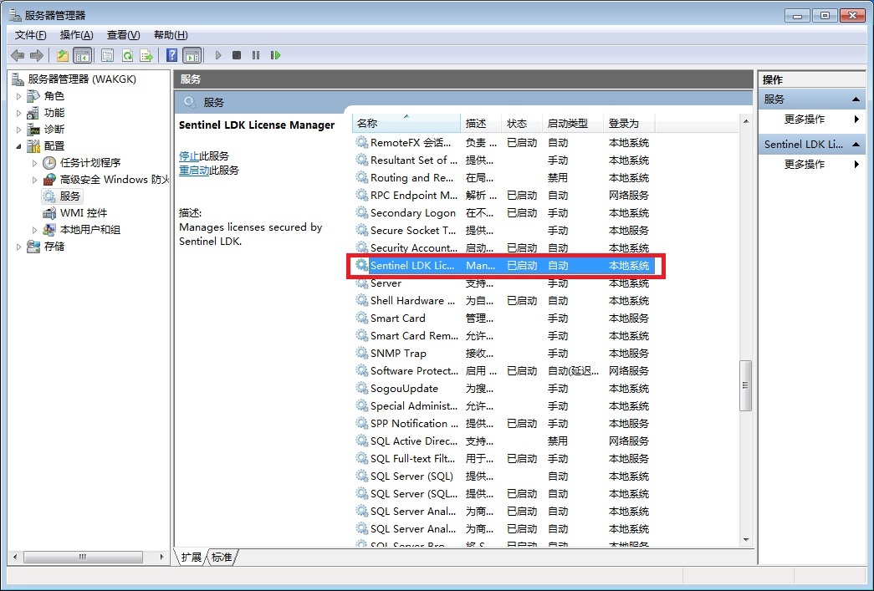The image size is (874, 591).
Task: Collapse the 配置 tree node
Action: click(19, 146)
